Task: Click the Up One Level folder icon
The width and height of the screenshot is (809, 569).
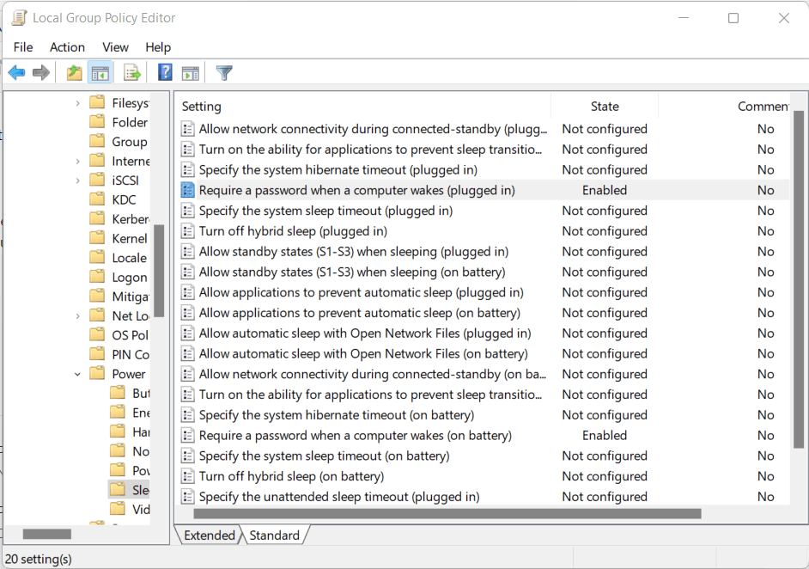Action: tap(75, 73)
